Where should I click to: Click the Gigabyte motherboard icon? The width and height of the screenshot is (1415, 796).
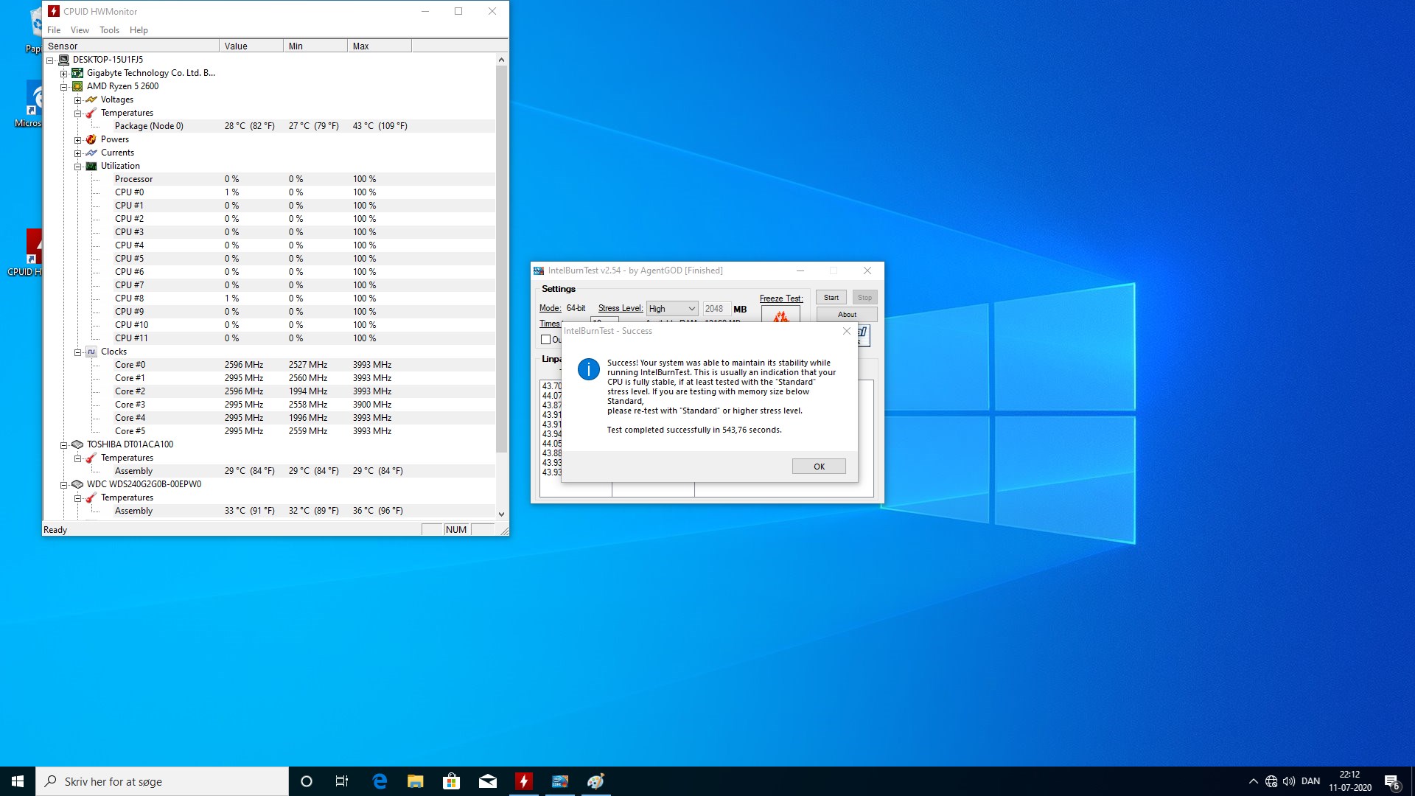[77, 73]
